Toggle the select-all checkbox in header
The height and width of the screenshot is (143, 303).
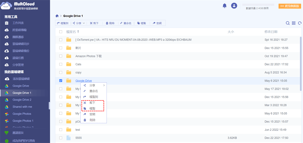[x=61, y=32]
